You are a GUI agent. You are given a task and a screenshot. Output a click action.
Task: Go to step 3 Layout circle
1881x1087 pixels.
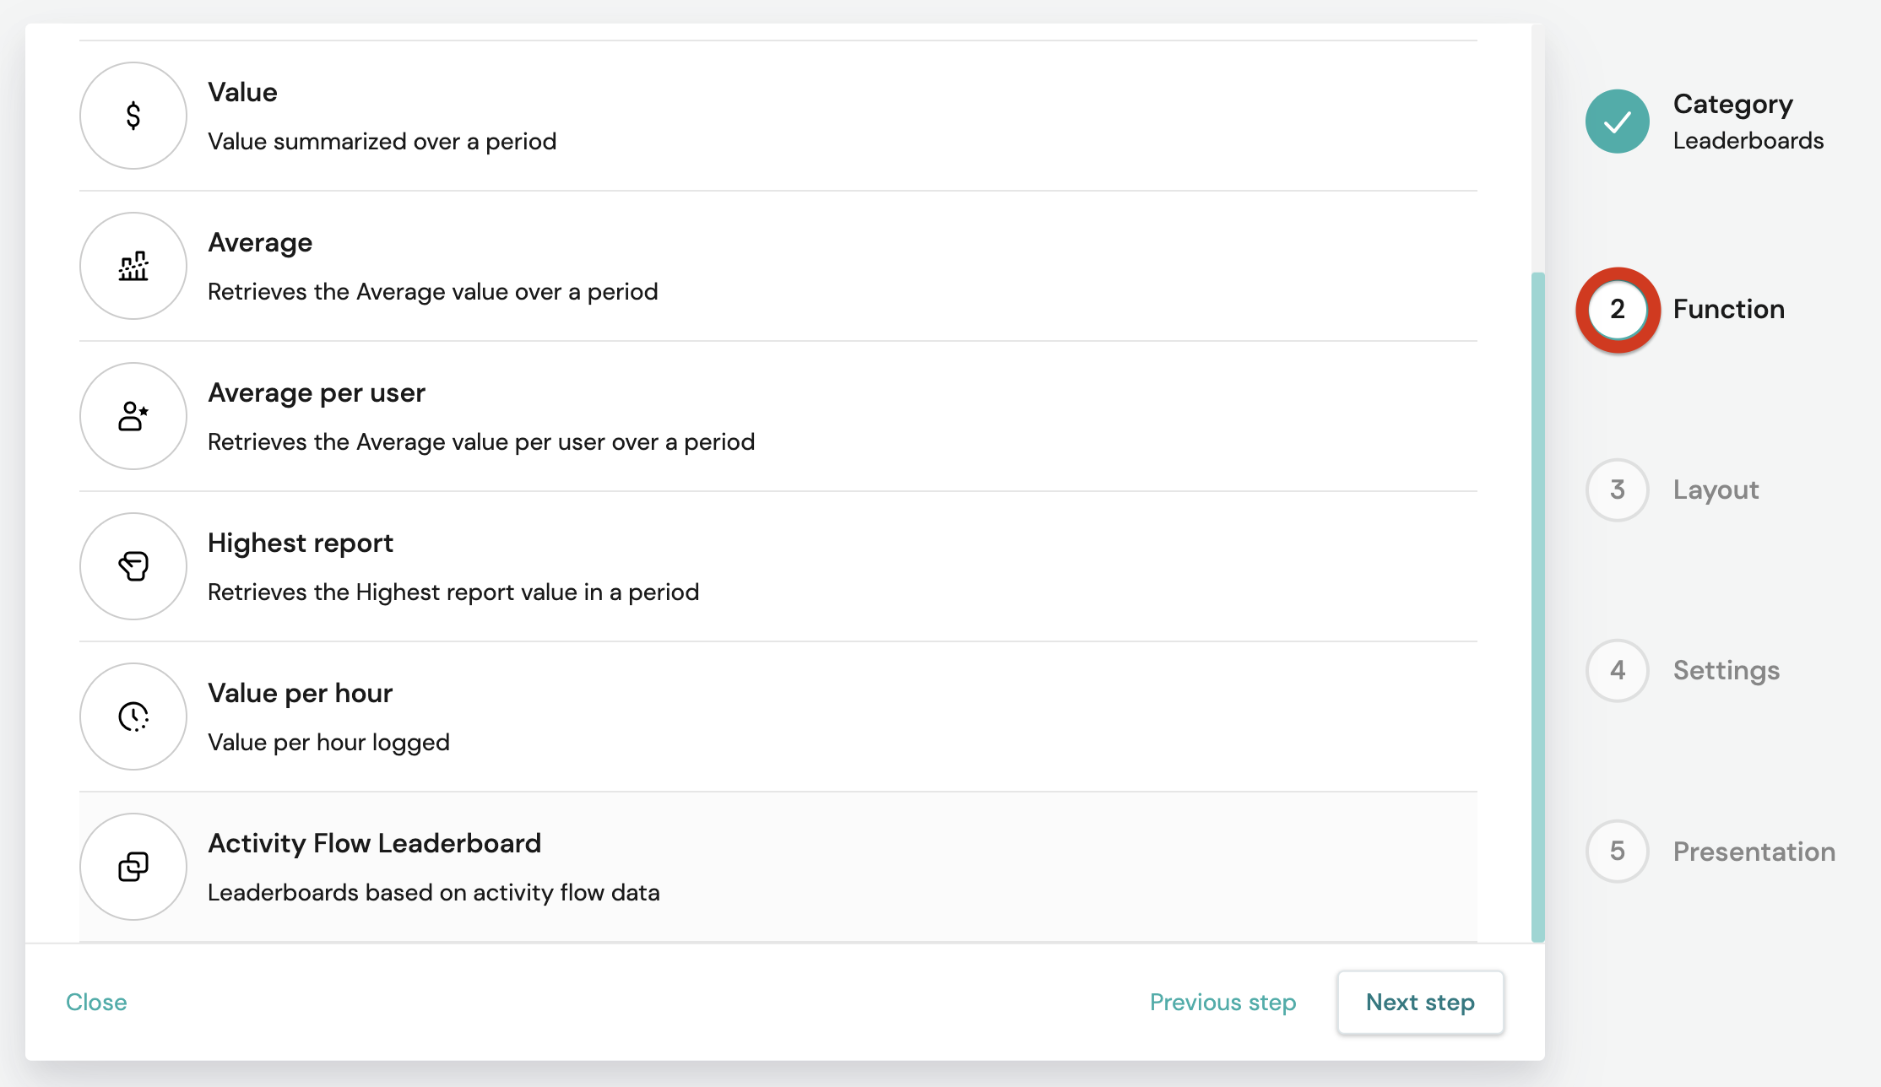pos(1618,489)
